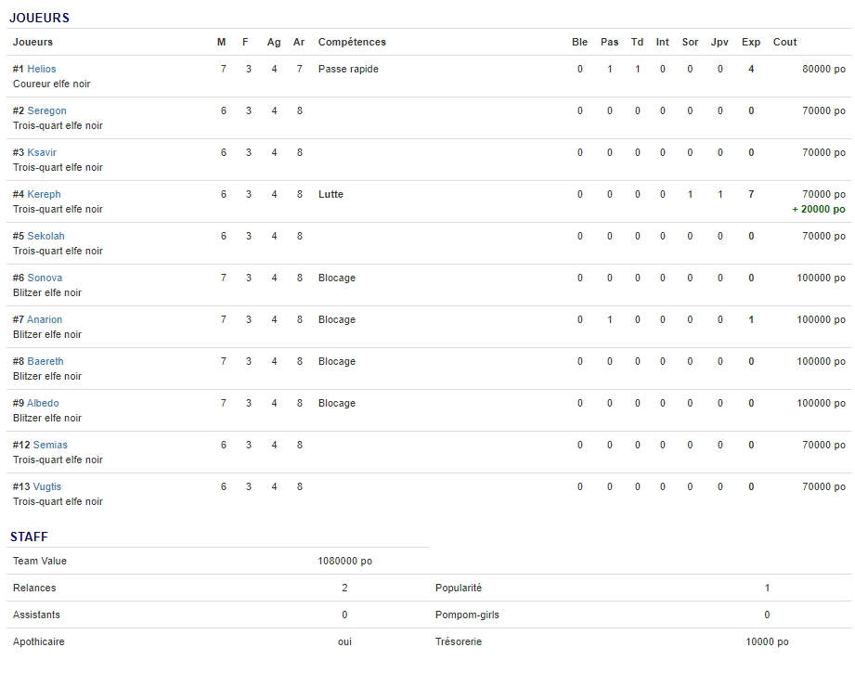This screenshot has width=855, height=673.
Task: Select player Kereph link
Action: click(x=44, y=194)
